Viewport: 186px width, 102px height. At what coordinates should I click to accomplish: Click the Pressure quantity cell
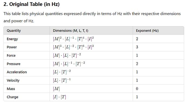pyautogui.click(x=13, y=64)
